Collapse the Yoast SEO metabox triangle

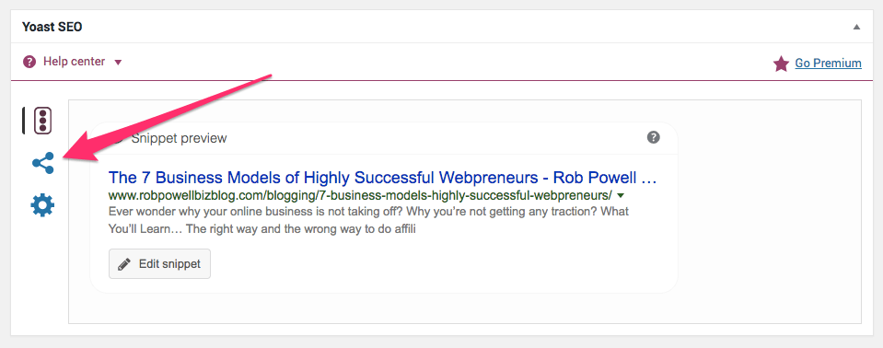pos(856,27)
